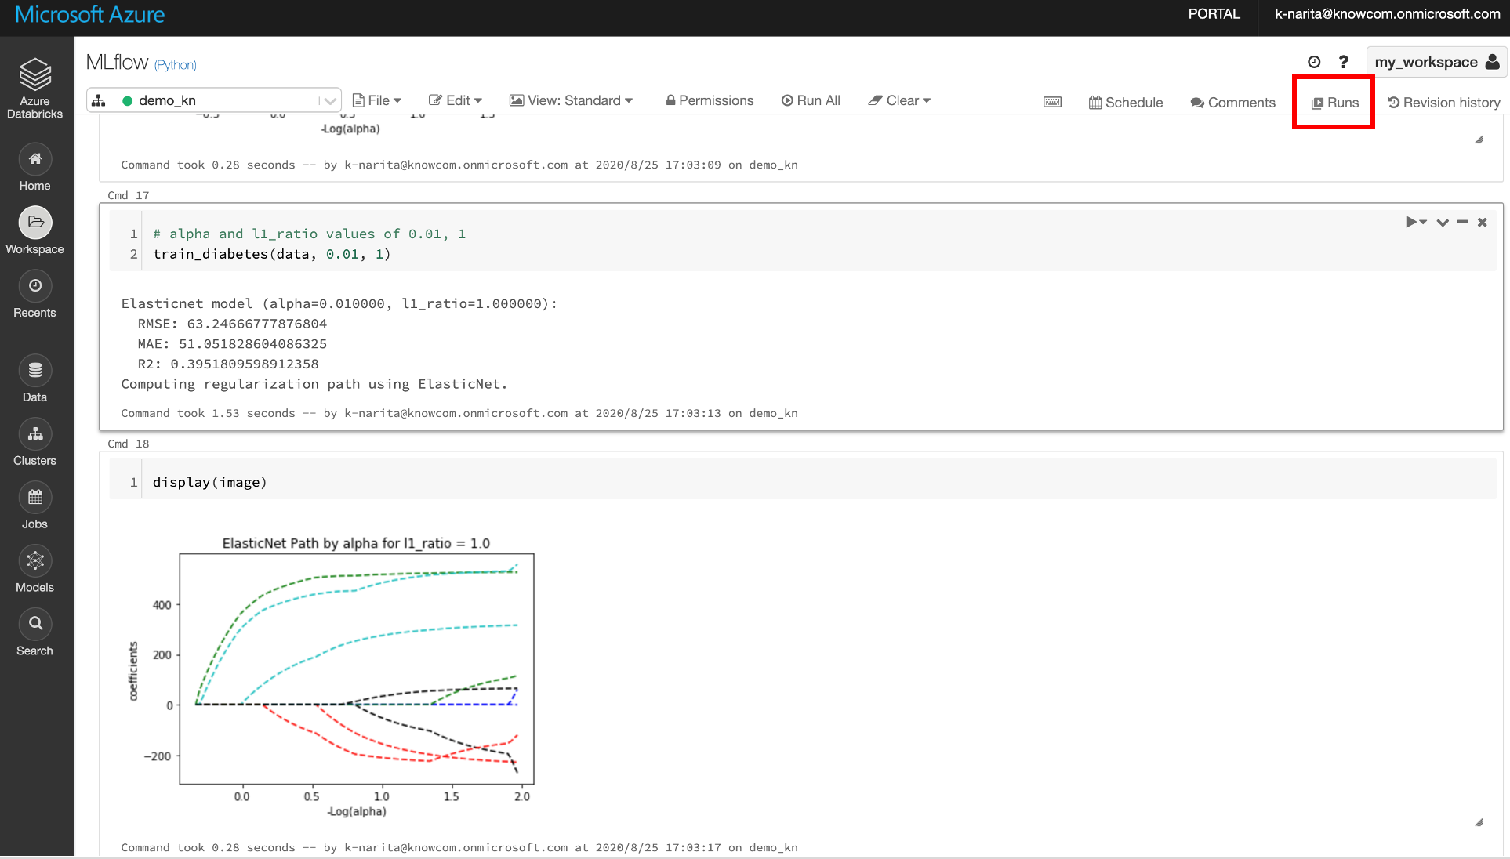This screenshot has height=859, width=1510.
Task: Open the Recents clock icon
Action: click(x=34, y=286)
